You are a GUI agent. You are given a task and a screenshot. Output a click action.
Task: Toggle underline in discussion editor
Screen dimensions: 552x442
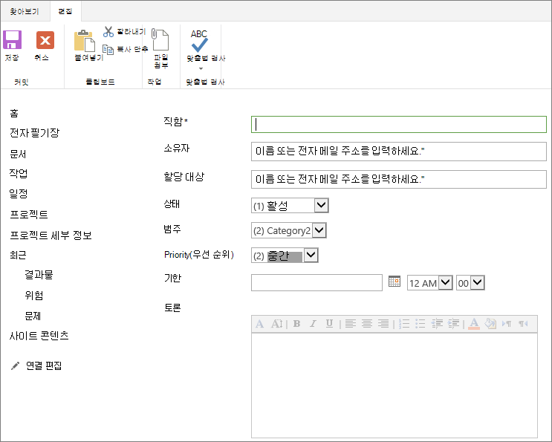pos(330,324)
